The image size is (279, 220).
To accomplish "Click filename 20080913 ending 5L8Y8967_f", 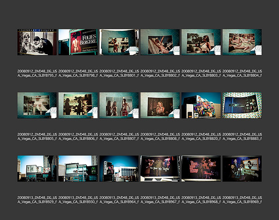I will (160, 200).
